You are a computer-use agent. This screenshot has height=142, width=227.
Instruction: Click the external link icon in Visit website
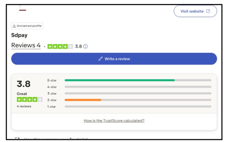pos(208,11)
